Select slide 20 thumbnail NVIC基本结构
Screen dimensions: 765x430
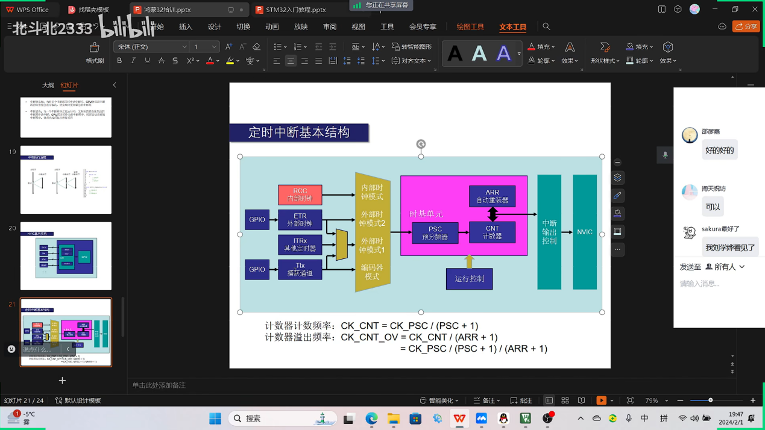pyautogui.click(x=66, y=256)
